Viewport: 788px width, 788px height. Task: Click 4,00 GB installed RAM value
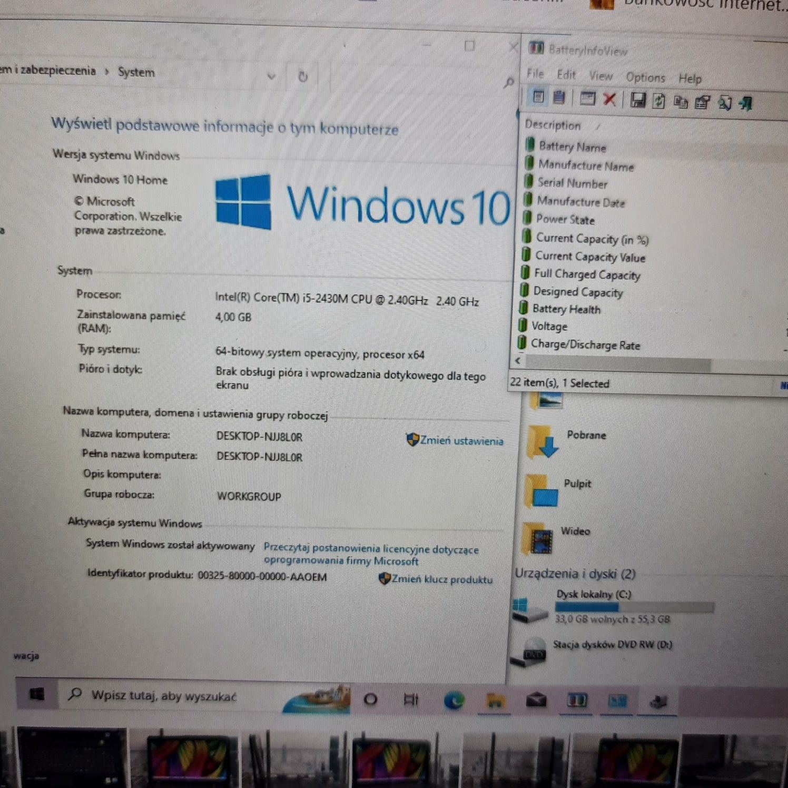(233, 317)
